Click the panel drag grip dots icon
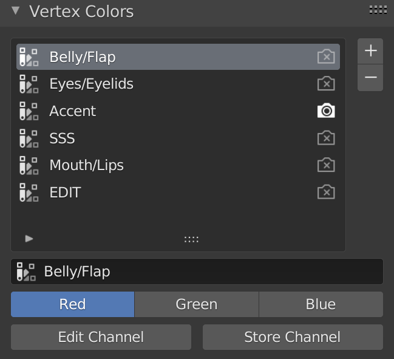 click(378, 10)
